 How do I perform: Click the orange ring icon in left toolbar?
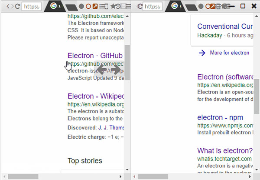coord(88,7)
